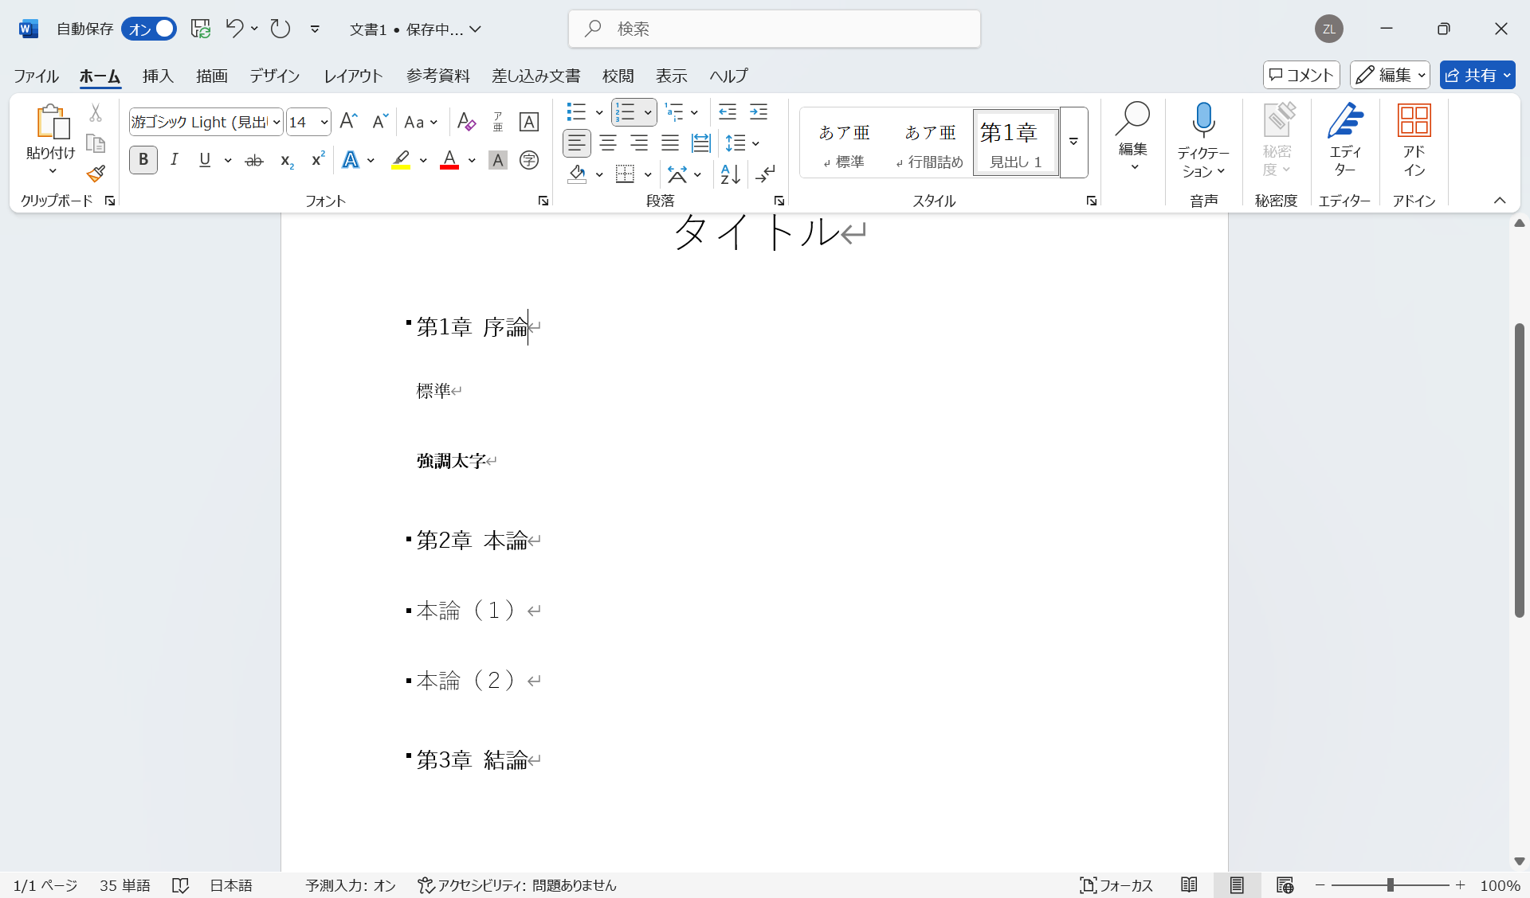Toggle Italic formatting on
Viewport: 1530px width, 898px height.
coord(175,159)
